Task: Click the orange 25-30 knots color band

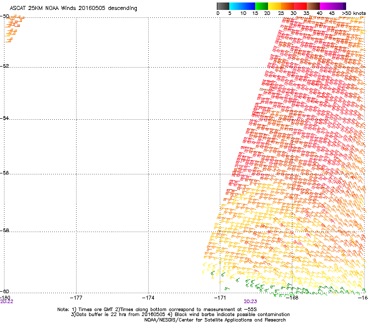Action: 287,6
